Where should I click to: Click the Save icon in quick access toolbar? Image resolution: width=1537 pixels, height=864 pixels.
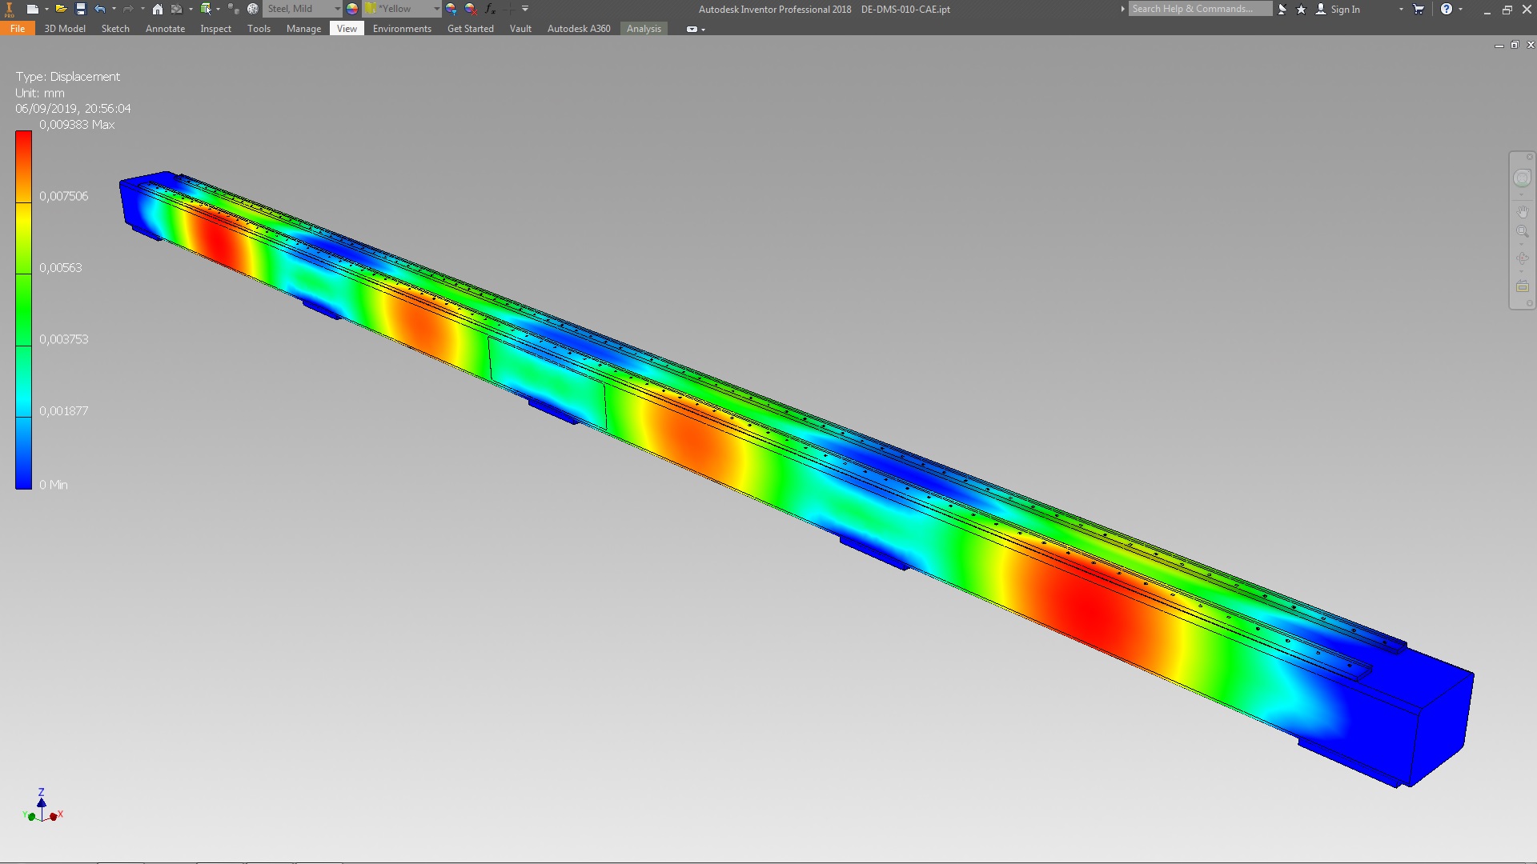[x=80, y=9]
